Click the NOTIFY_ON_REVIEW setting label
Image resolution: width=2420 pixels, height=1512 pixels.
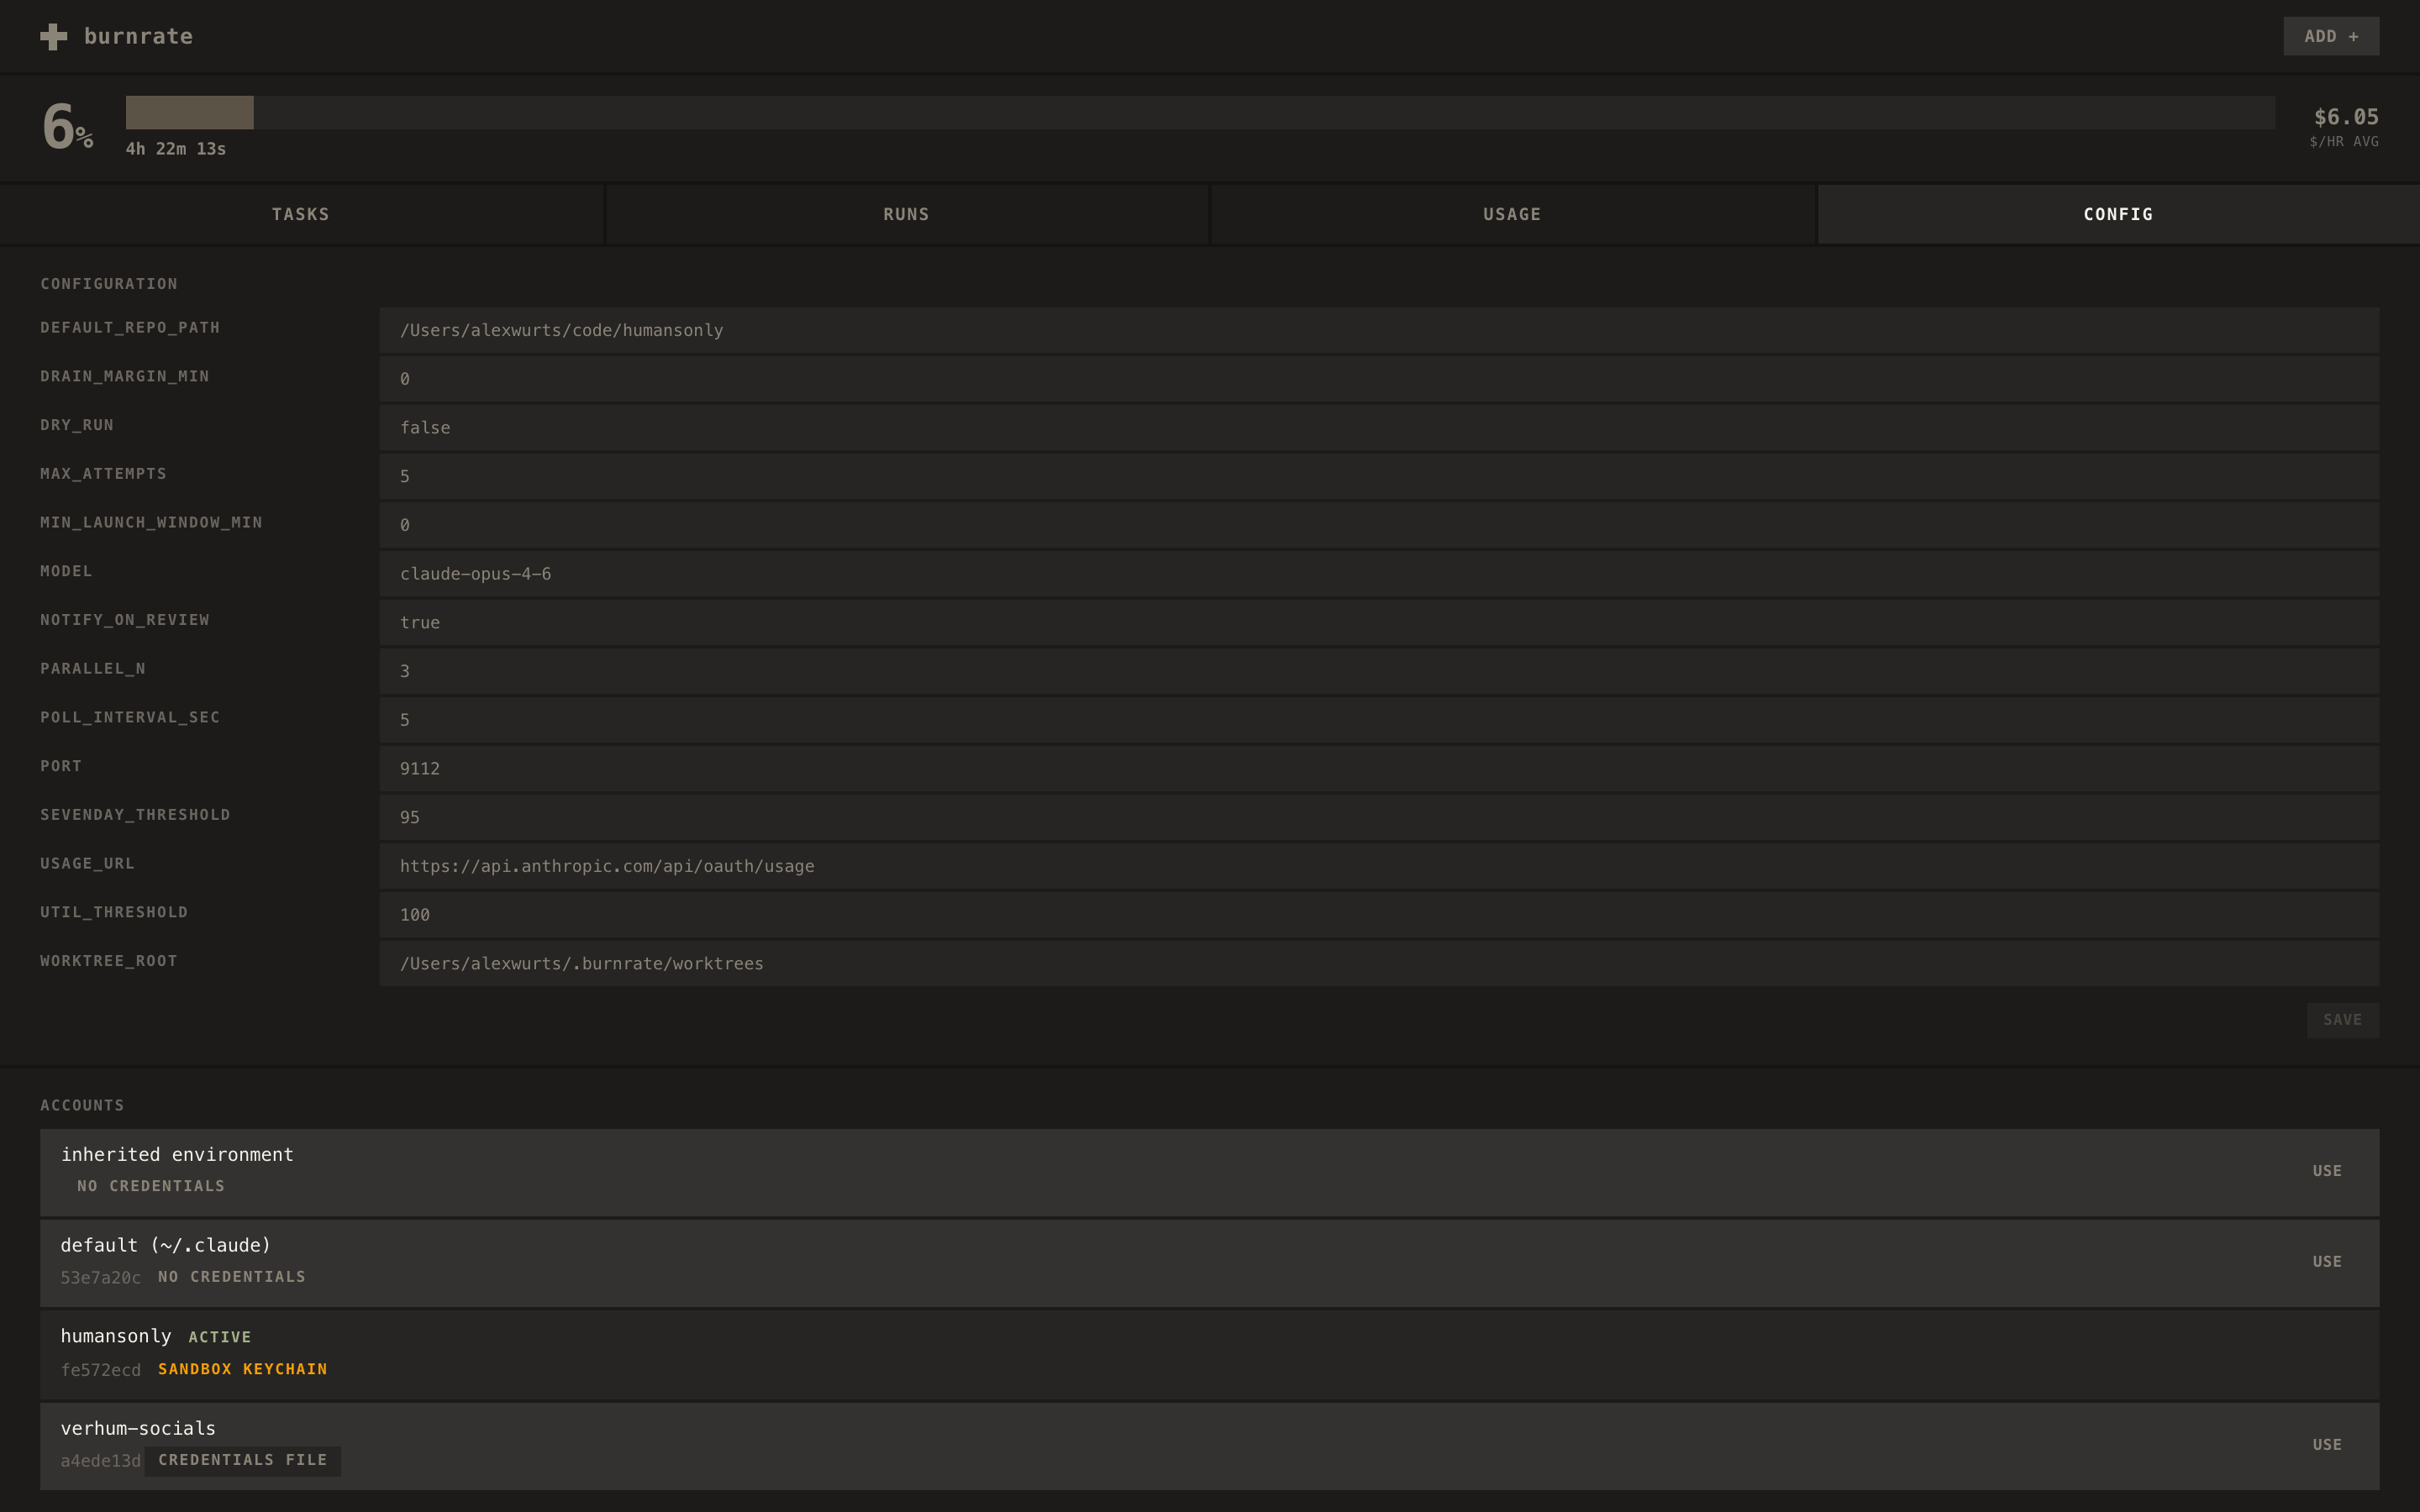click(x=125, y=620)
